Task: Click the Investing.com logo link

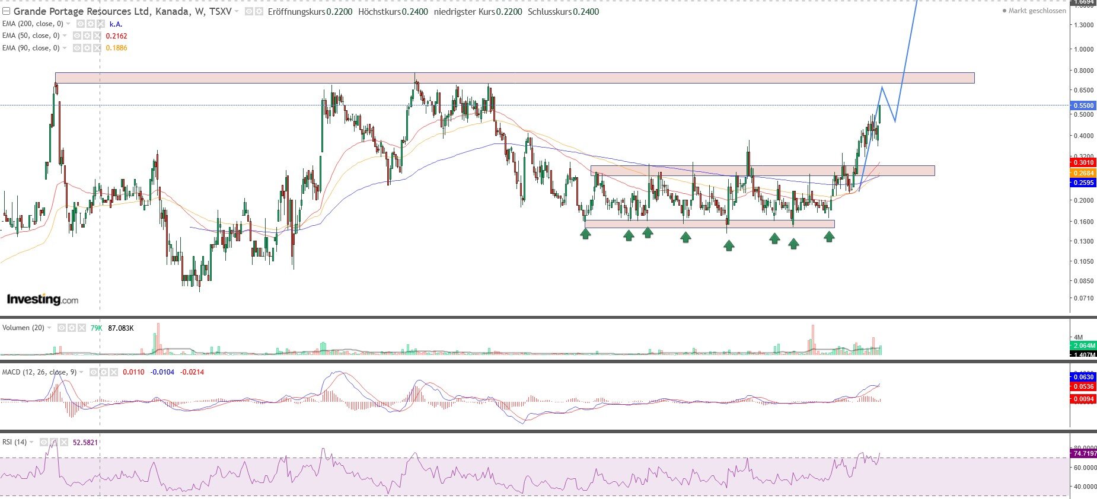Action: [42, 299]
